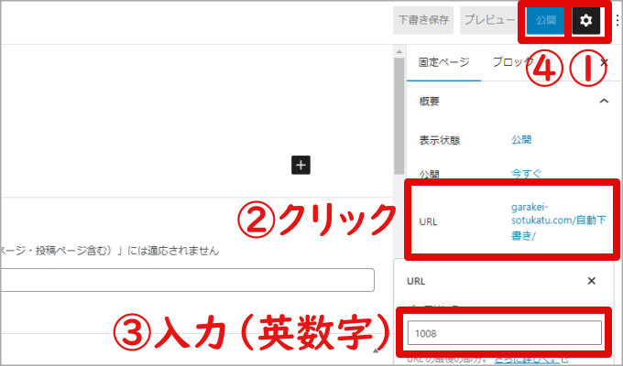The width and height of the screenshot is (623, 366).
Task: Select the 概要 panel heading text
Action: pyautogui.click(x=429, y=102)
